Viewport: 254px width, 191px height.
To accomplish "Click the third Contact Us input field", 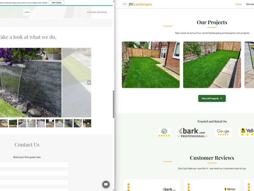I will (x=34, y=182).
